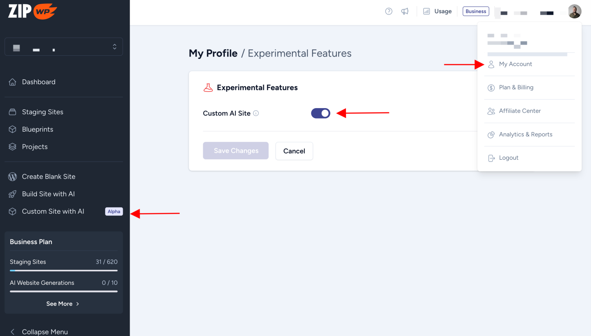The width and height of the screenshot is (591, 336).
Task: Open the Dashboard from the sidebar
Action: (38, 82)
